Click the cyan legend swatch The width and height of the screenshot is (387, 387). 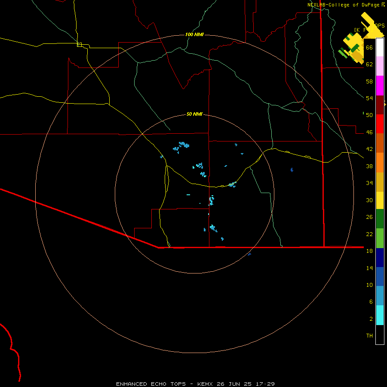coord(380,315)
